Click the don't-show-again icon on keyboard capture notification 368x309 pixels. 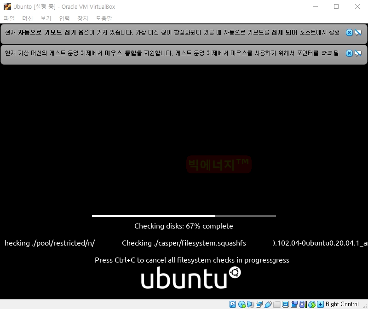coord(358,32)
